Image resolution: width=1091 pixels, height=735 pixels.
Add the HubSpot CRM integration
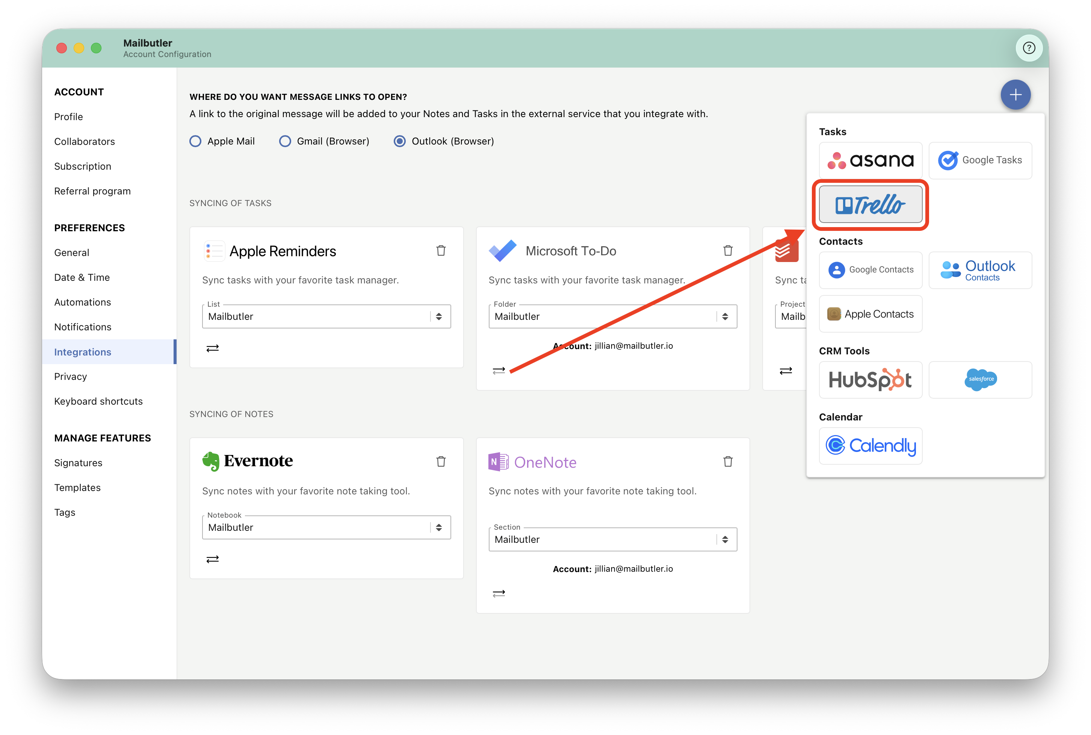coord(870,380)
